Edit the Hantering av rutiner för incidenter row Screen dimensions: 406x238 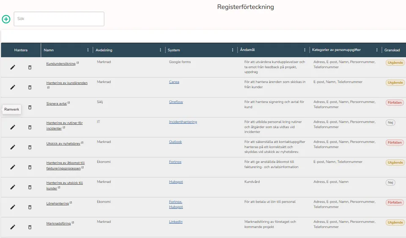12,127
